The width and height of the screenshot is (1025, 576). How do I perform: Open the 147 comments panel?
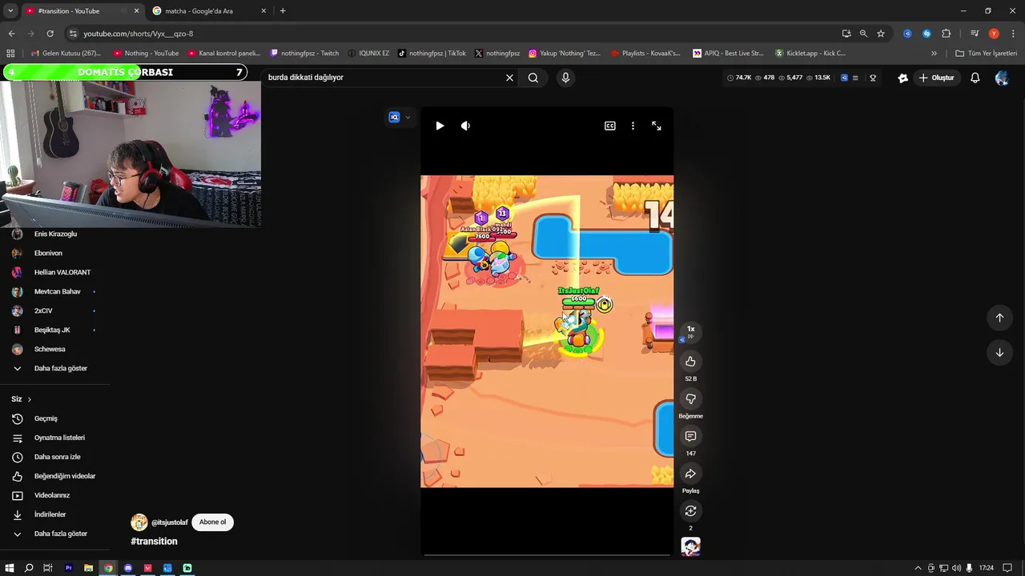coord(690,436)
